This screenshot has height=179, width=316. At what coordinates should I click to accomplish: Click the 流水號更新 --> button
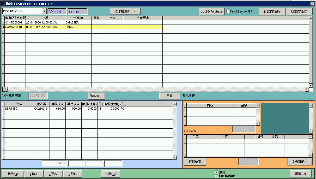(x=125, y=11)
